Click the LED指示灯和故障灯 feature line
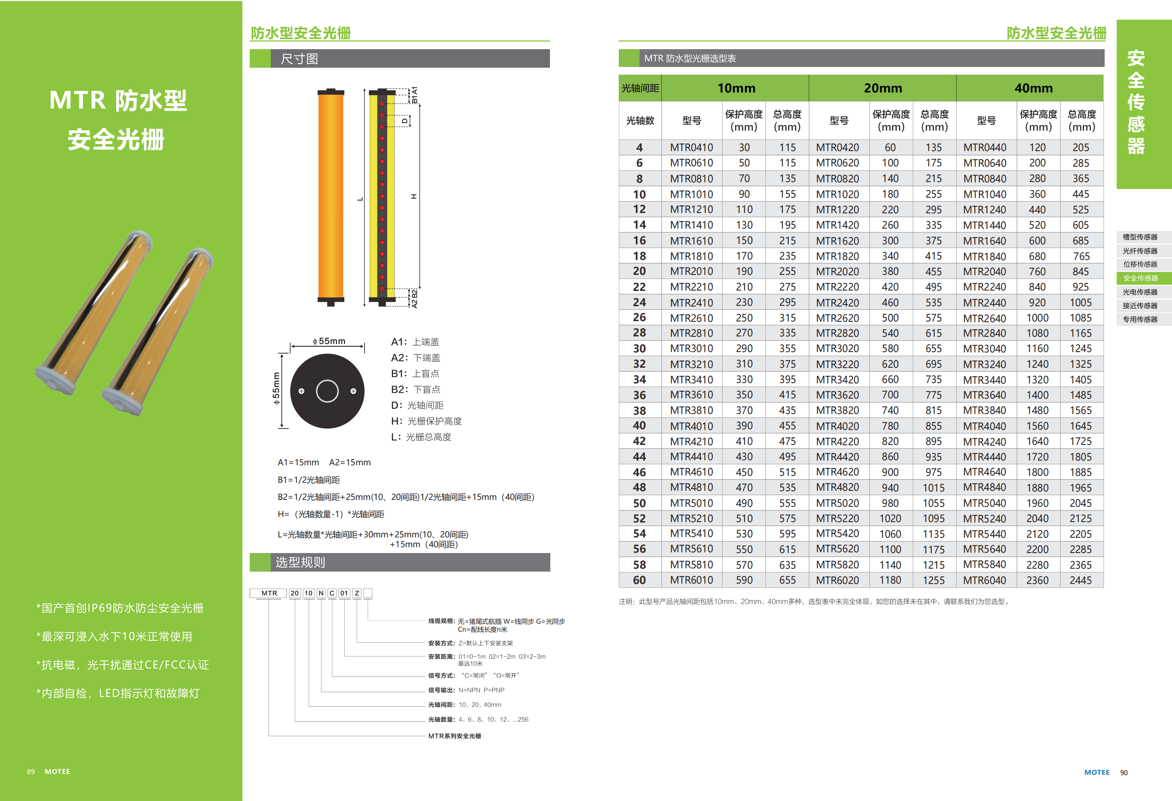1172x801 pixels. 118,693
